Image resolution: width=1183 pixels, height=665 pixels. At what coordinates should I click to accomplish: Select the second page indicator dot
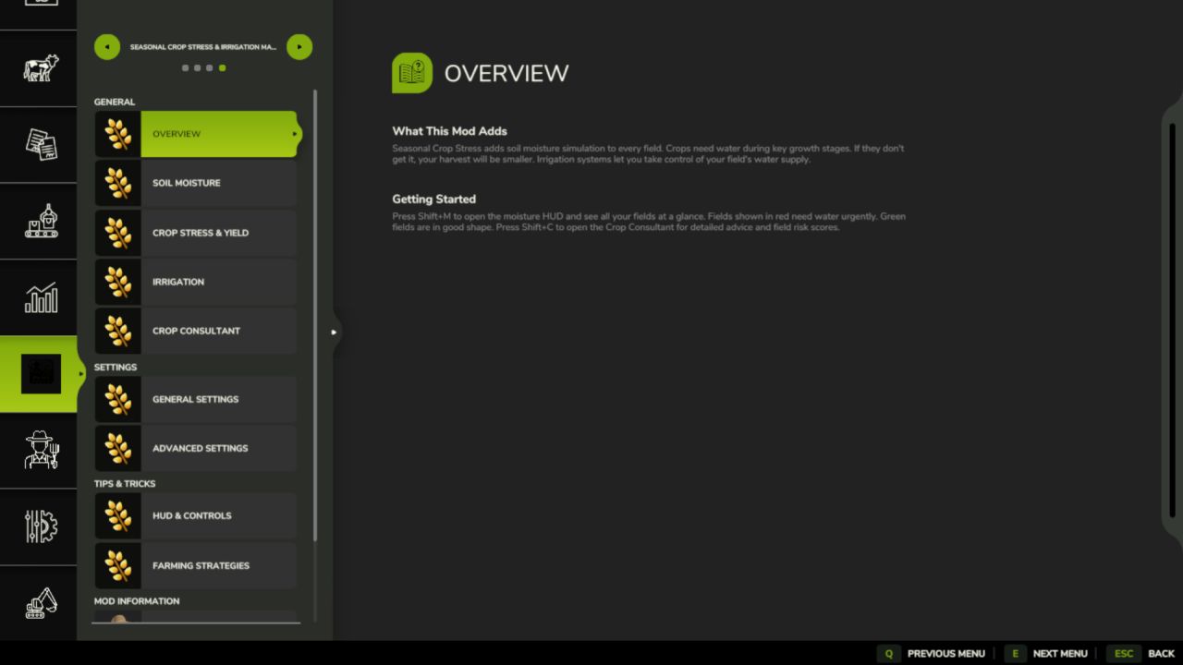pos(197,67)
